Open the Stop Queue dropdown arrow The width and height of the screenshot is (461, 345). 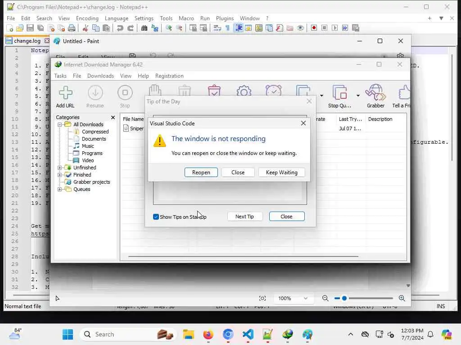point(358,95)
